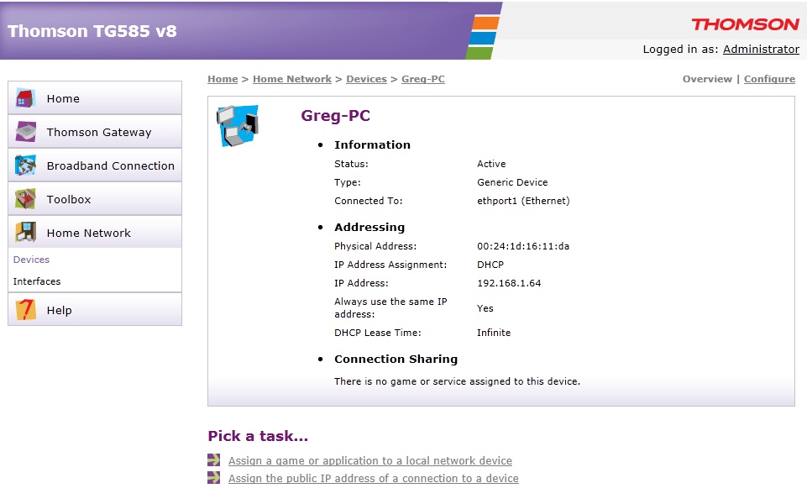
Task: Open the Thomson Gateway menu item
Action: point(95,131)
